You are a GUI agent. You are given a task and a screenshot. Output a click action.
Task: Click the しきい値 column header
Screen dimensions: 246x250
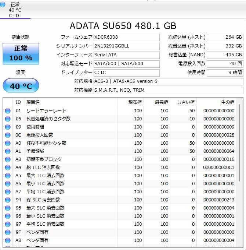click(185, 102)
